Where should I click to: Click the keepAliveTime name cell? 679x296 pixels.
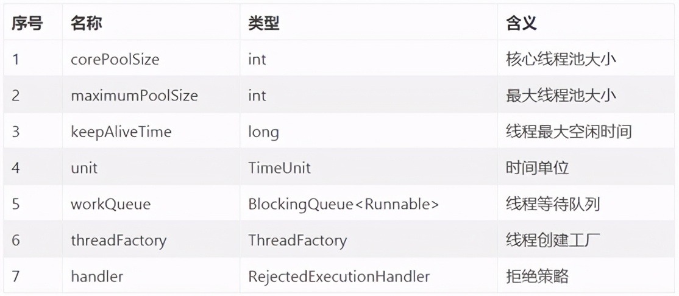(121, 132)
